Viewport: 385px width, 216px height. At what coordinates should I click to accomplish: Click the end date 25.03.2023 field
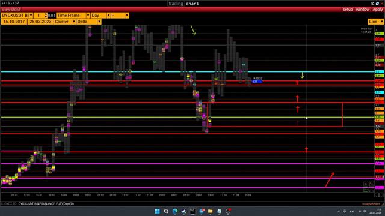(x=40, y=22)
